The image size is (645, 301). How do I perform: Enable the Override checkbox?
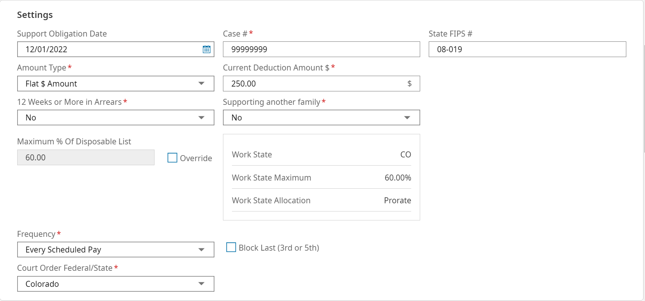(172, 158)
